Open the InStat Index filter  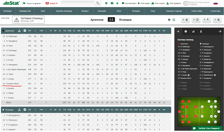coord(197,11)
